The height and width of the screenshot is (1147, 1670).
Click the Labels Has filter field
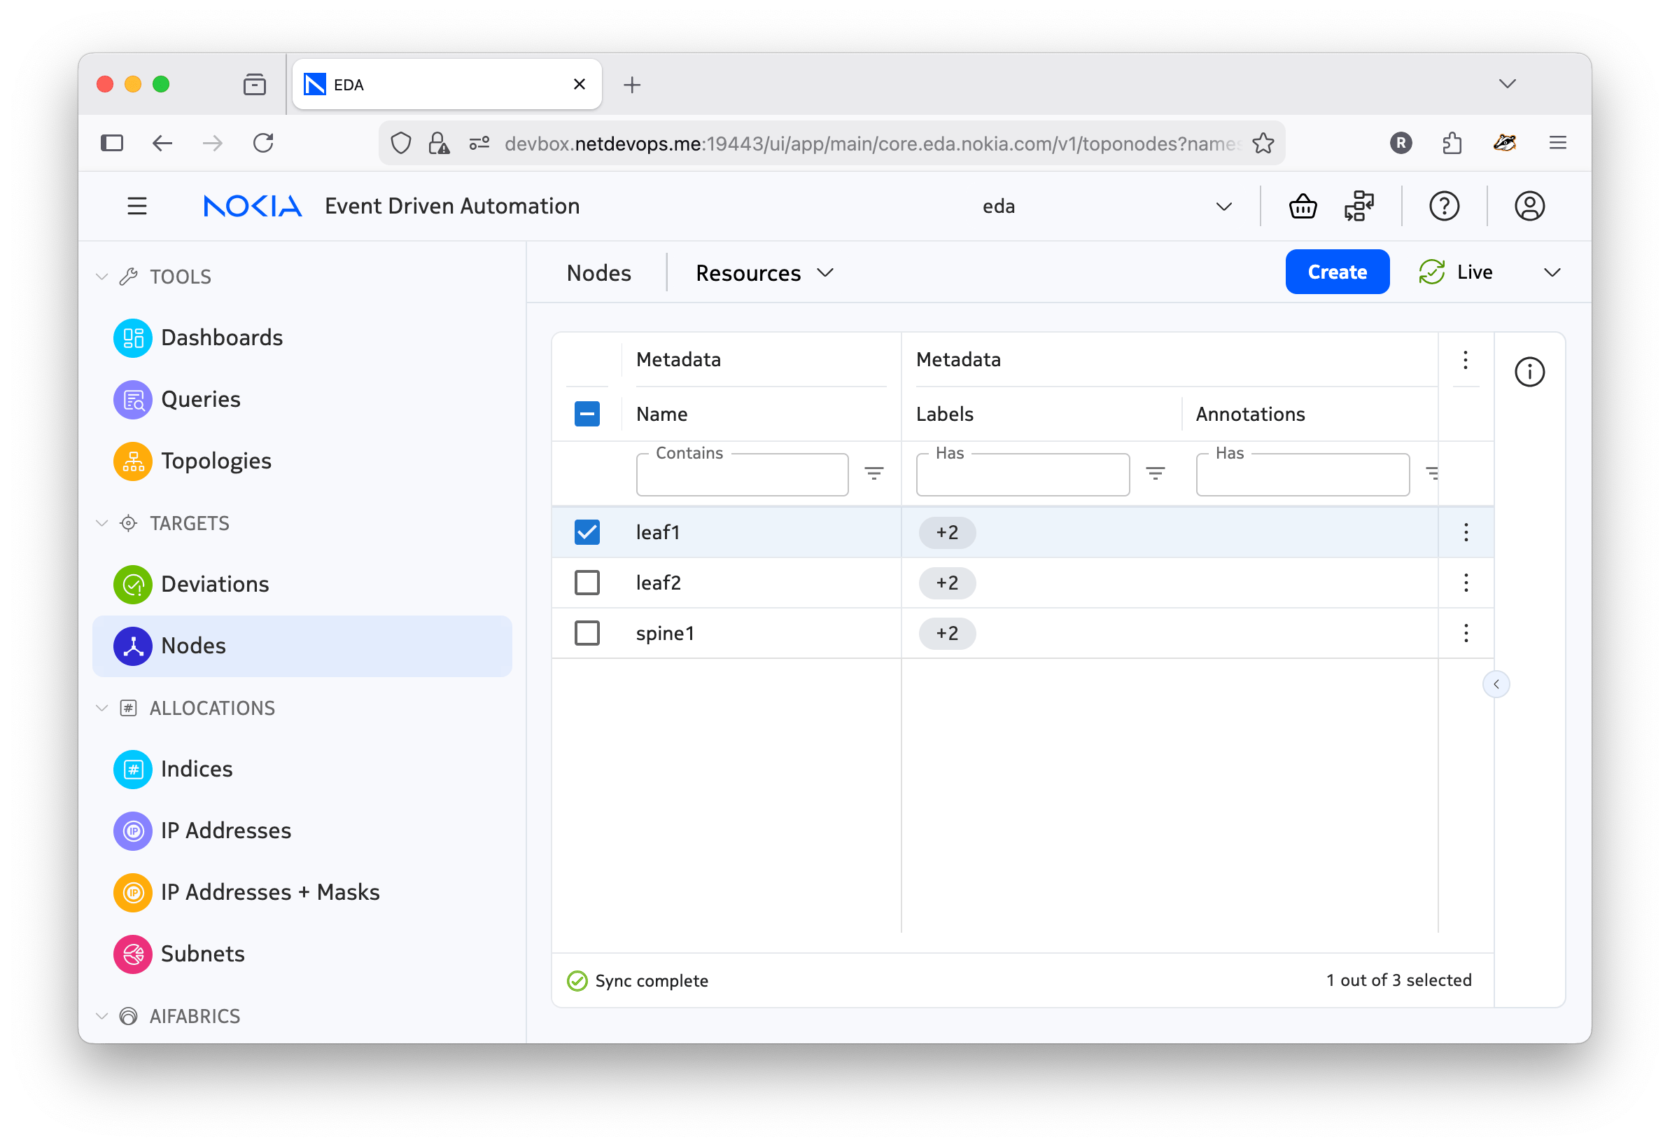1022,475
